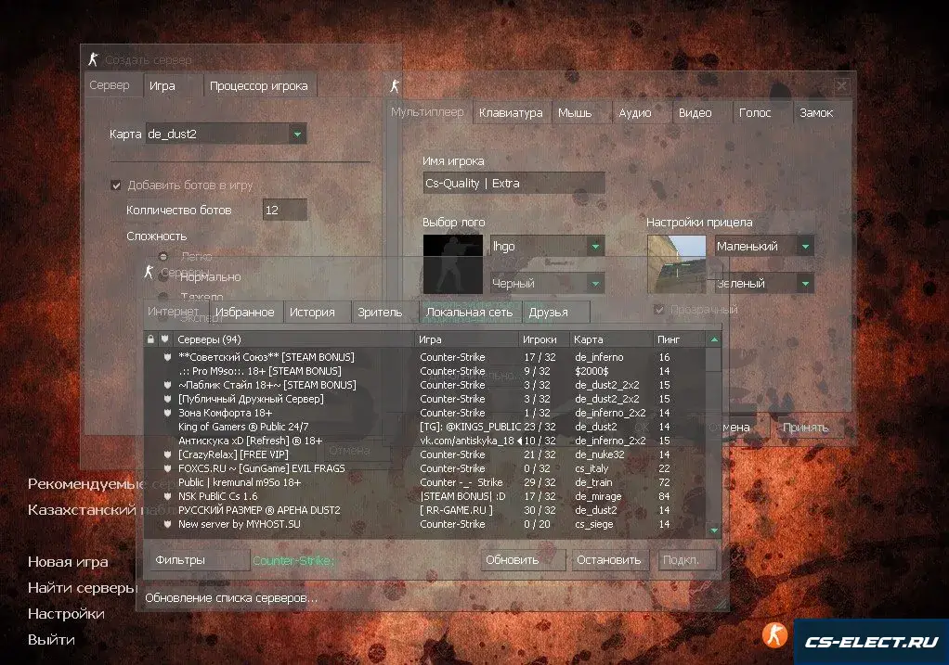Switch to Локальная сеть tab
949x665 pixels.
point(470,312)
